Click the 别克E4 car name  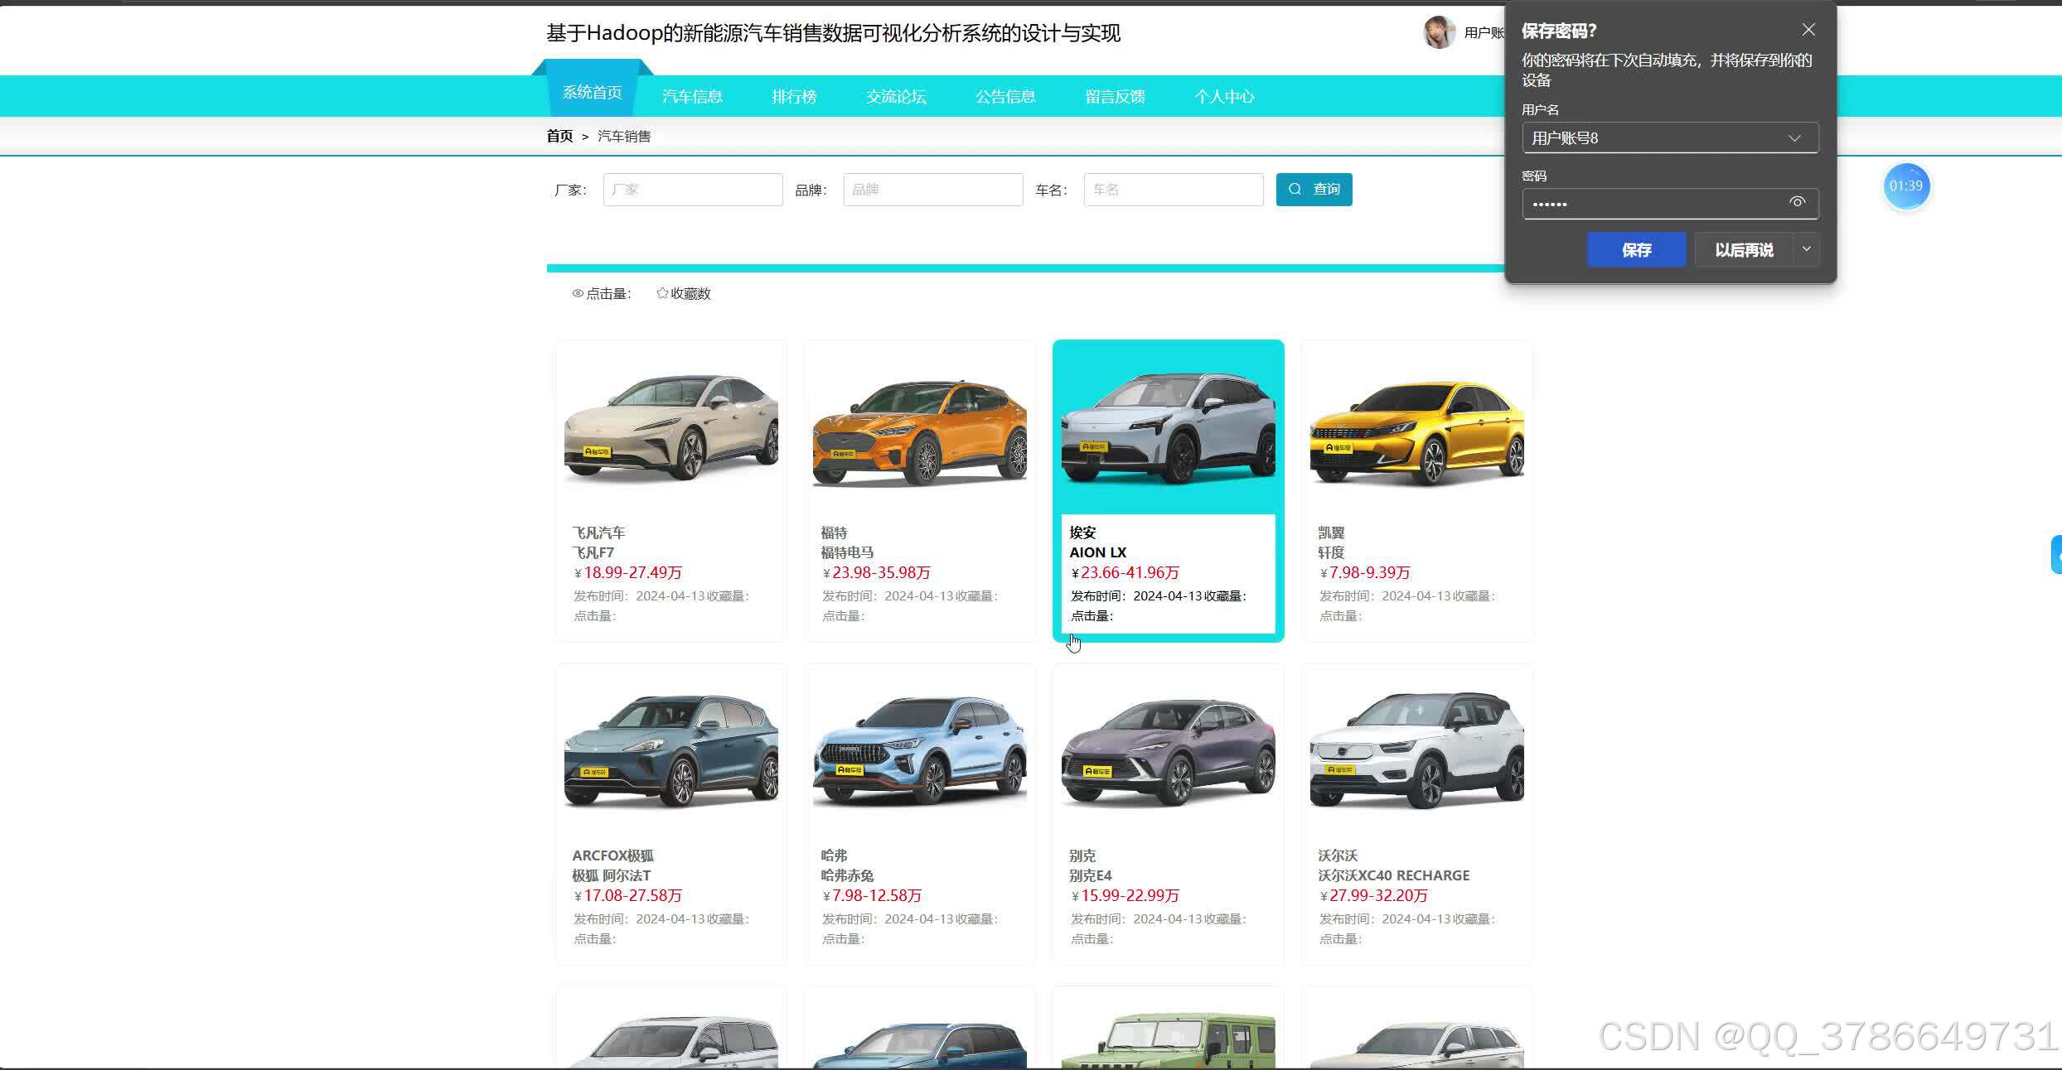pyautogui.click(x=1091, y=875)
